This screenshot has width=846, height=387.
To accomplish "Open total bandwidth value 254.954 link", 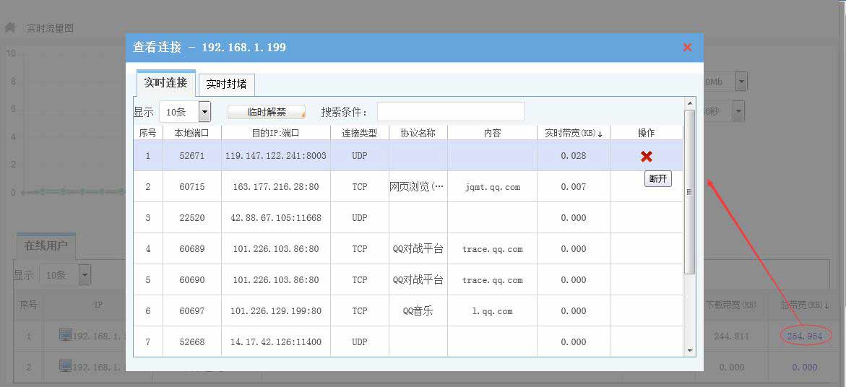I will click(x=805, y=336).
